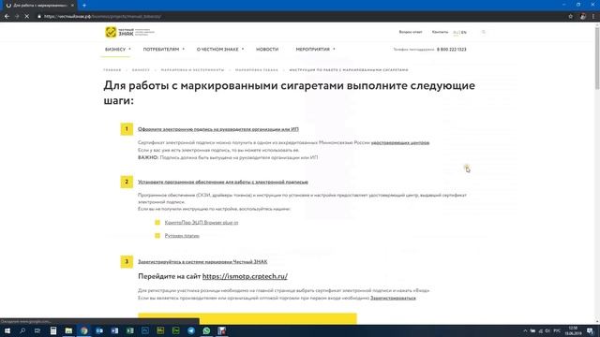Switch site language to RU

point(456,33)
